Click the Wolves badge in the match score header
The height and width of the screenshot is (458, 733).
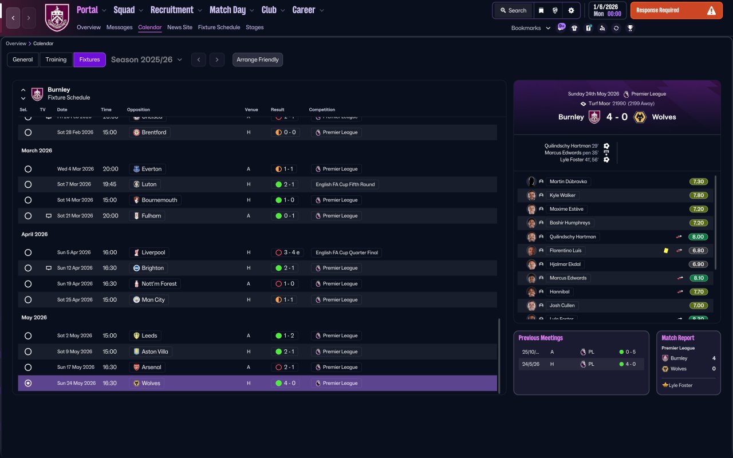click(640, 117)
